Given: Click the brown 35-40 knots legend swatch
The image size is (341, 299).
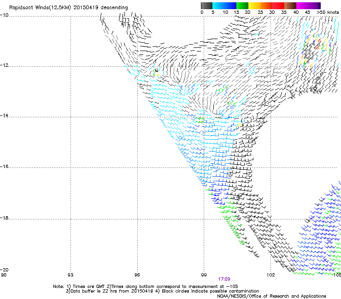Looking at the screenshot, I should [x=290, y=6].
